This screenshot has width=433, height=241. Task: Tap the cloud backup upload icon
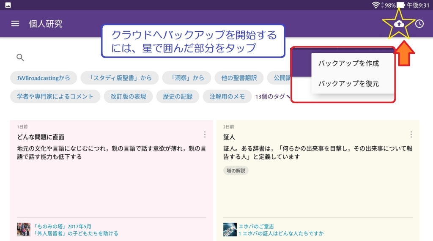399,24
